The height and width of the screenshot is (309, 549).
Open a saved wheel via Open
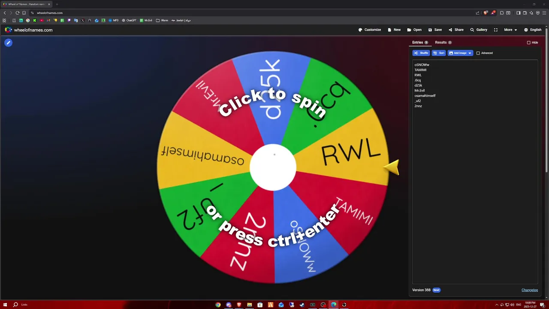[414, 30]
